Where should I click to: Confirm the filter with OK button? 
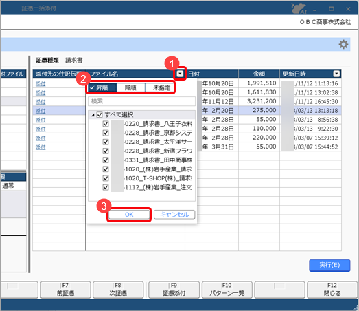[x=129, y=215]
